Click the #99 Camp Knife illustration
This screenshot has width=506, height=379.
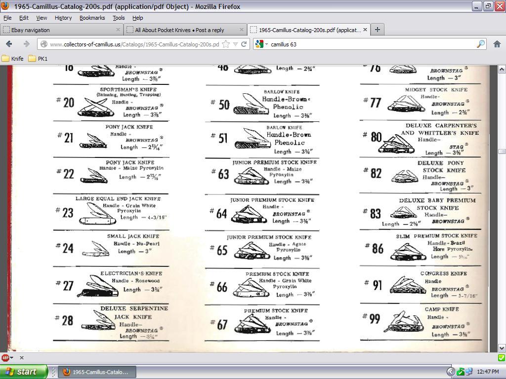coord(404,321)
